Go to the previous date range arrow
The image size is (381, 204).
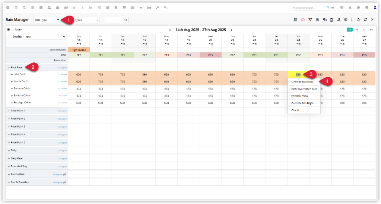pos(170,30)
